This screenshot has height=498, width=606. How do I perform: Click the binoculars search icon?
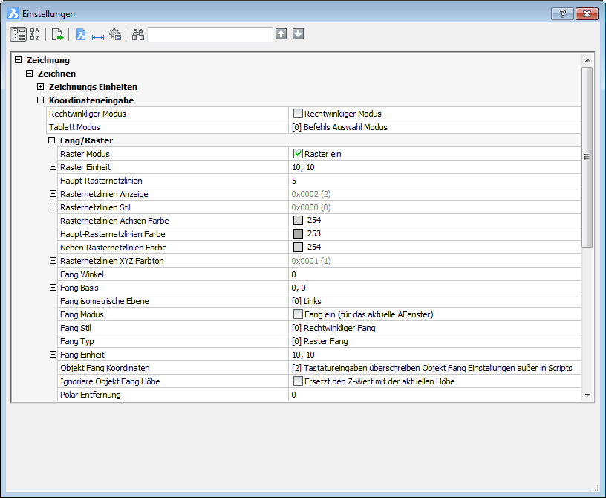coord(137,34)
